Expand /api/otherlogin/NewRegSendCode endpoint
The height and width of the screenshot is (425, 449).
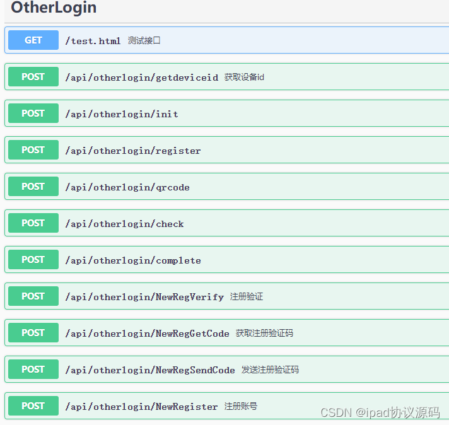(x=150, y=370)
